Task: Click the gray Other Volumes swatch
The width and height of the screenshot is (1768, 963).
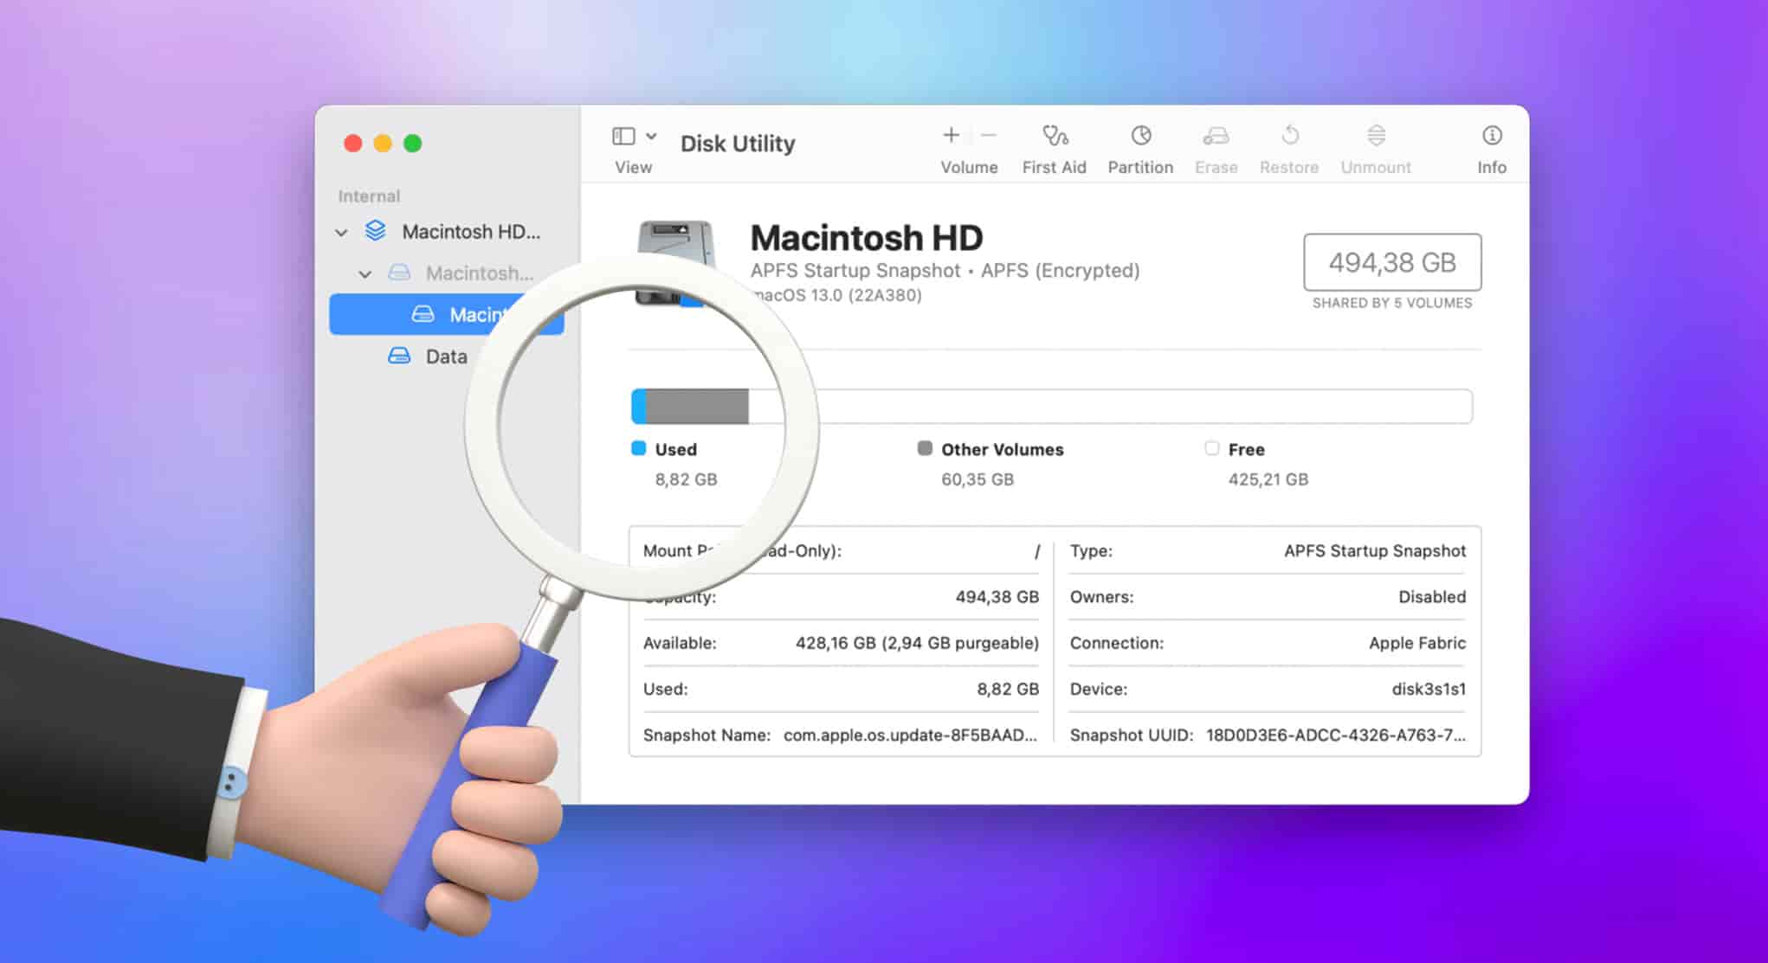Action: click(x=925, y=448)
